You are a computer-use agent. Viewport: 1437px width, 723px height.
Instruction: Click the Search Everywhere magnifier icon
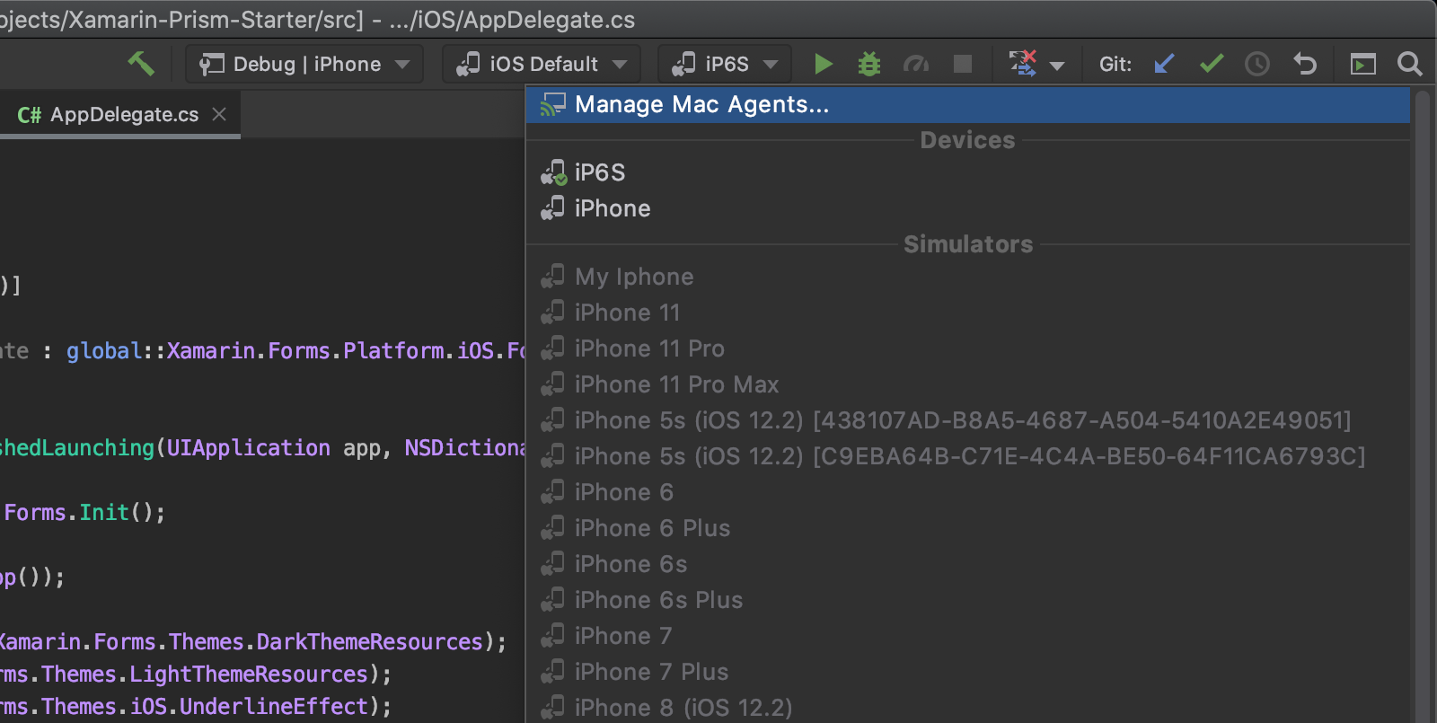pos(1410,64)
